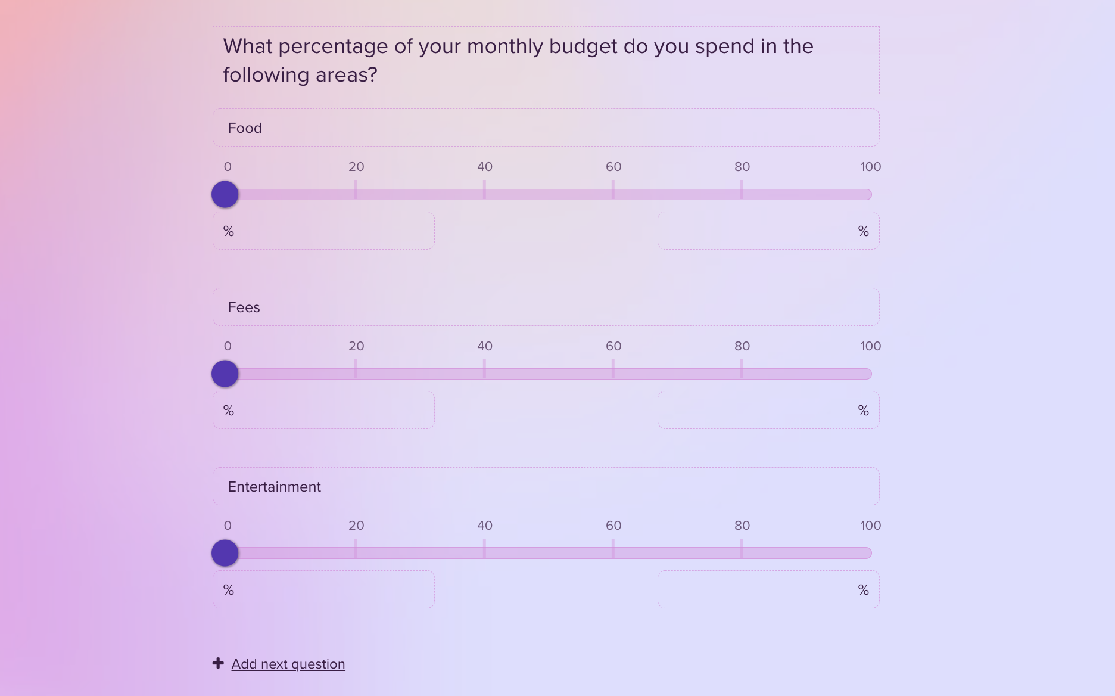
Task: Click the 80 tick mark on Entertainment slider
Action: click(x=742, y=553)
